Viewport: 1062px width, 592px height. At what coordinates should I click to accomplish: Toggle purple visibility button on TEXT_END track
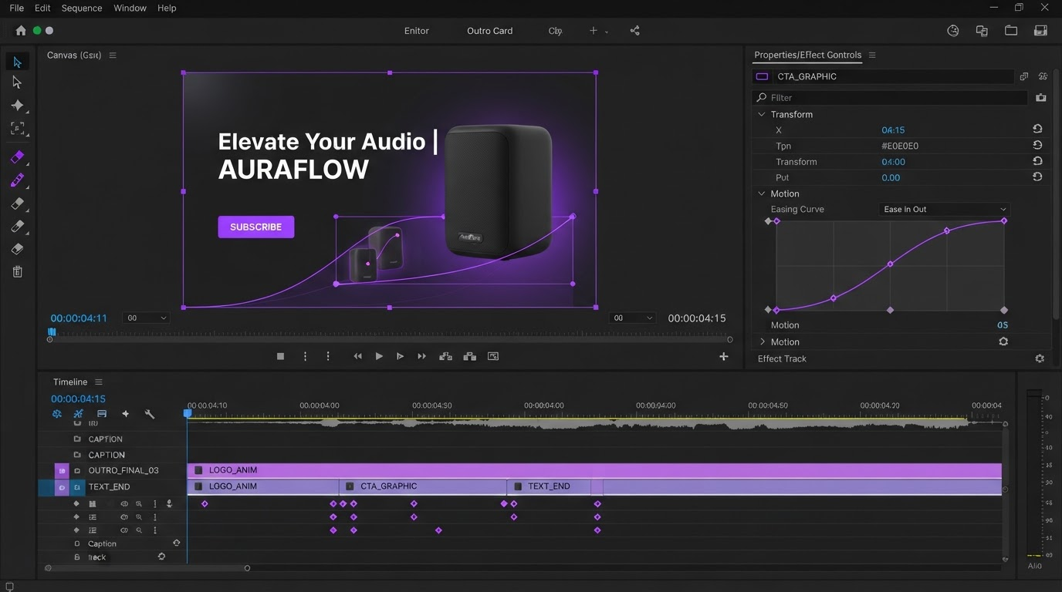pos(62,487)
